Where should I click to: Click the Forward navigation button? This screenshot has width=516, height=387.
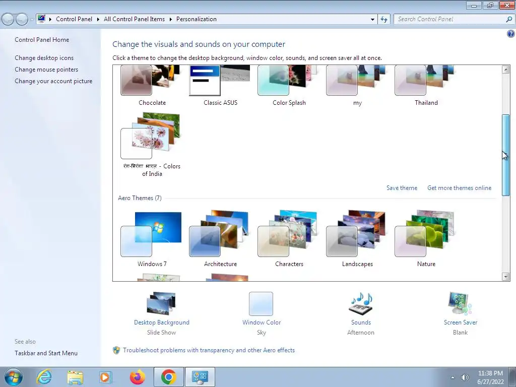point(22,20)
